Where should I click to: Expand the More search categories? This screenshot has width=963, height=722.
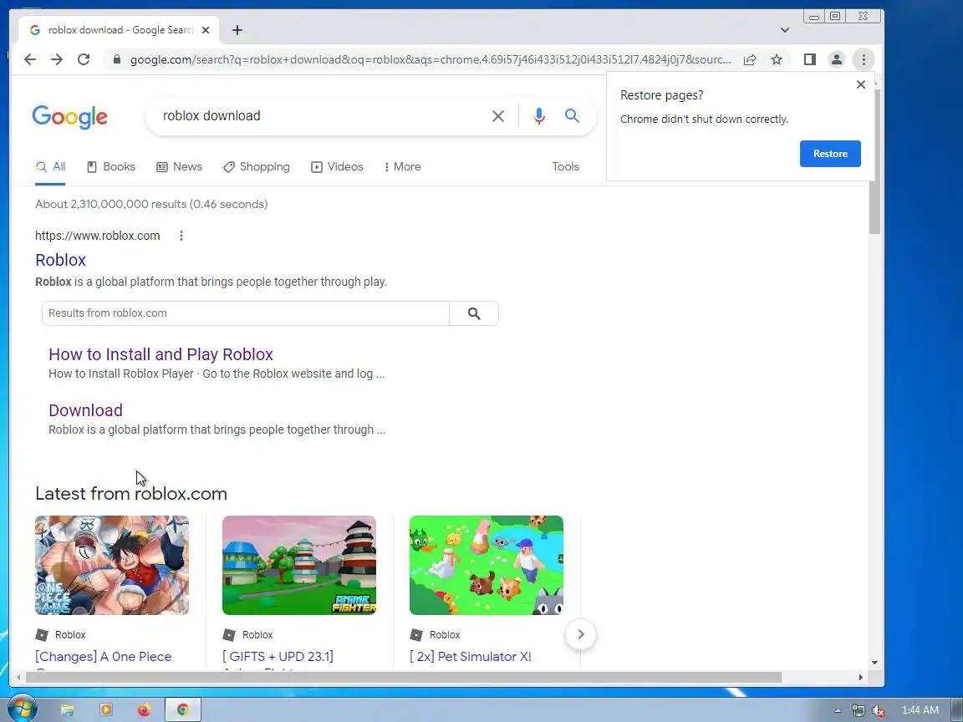(403, 167)
